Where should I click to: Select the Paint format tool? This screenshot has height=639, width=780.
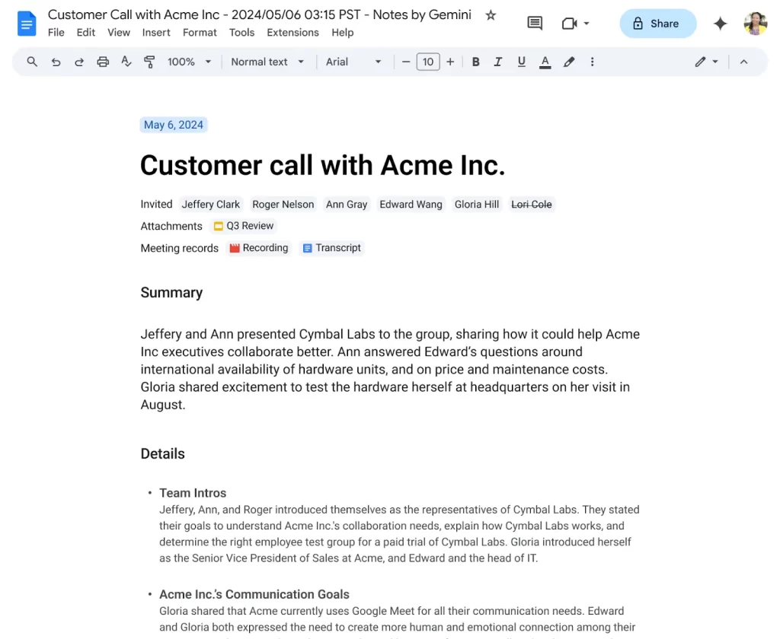point(149,62)
